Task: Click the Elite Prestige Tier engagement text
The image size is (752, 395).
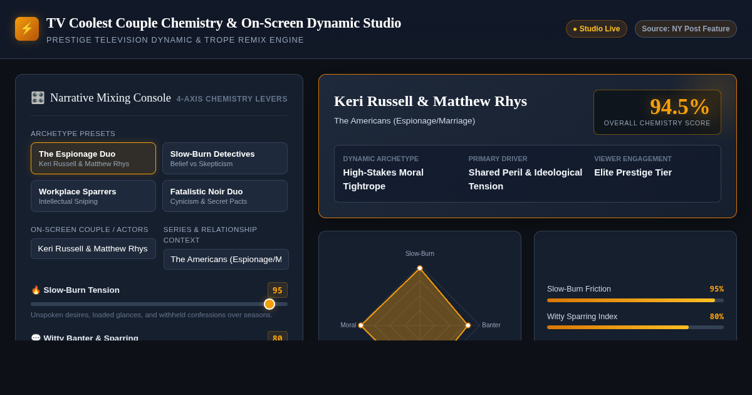Action: (633, 172)
